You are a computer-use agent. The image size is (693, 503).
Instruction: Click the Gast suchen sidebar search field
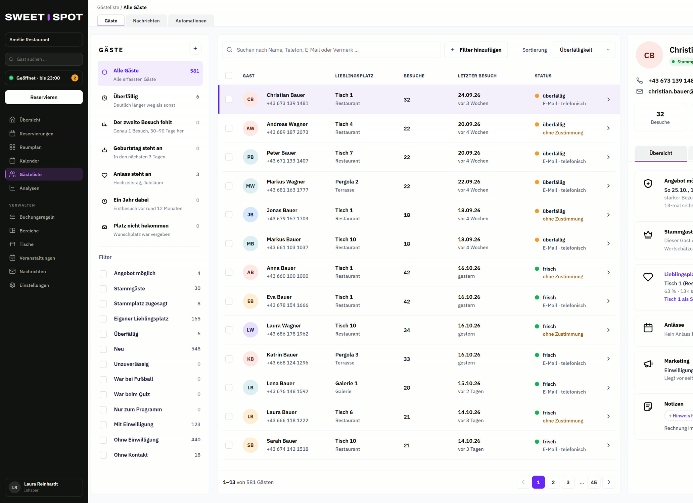(x=44, y=59)
